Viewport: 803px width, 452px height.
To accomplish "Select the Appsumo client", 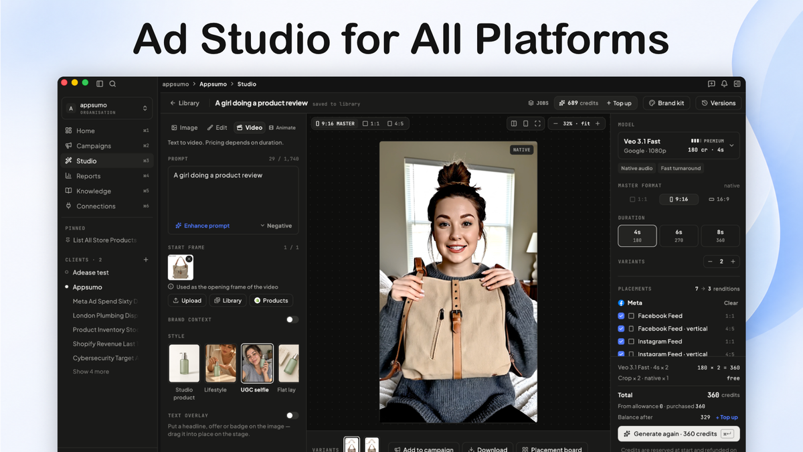I will tap(86, 287).
